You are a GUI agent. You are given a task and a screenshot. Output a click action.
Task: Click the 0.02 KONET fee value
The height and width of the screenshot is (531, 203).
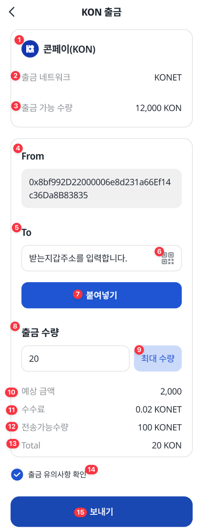tap(158, 409)
